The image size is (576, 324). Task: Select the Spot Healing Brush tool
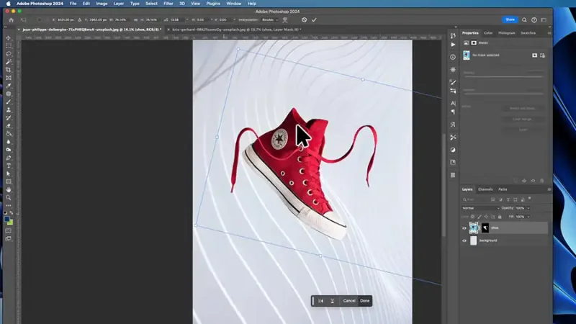(x=9, y=94)
